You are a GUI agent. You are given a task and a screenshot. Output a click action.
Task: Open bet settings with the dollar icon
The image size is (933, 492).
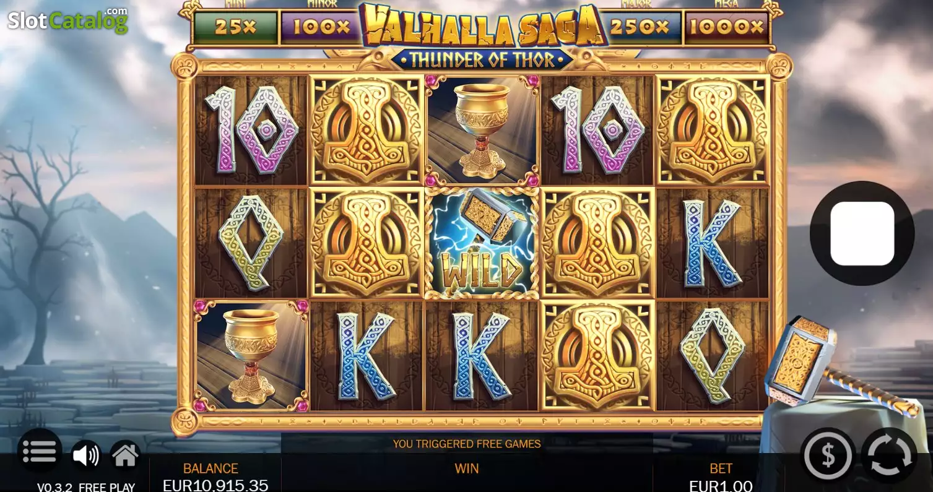click(x=828, y=455)
